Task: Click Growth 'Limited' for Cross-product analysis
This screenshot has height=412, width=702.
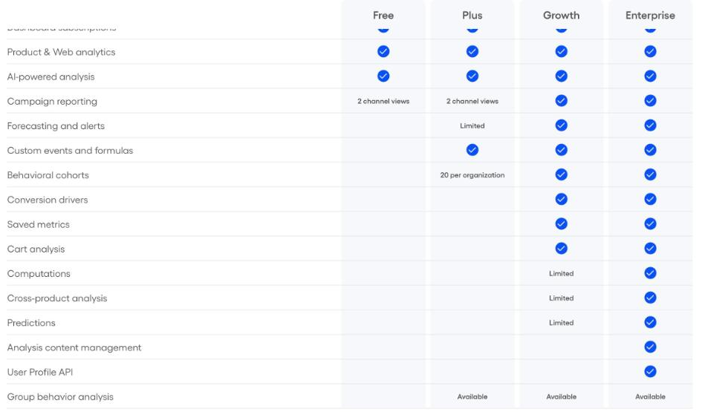Action: tap(562, 298)
